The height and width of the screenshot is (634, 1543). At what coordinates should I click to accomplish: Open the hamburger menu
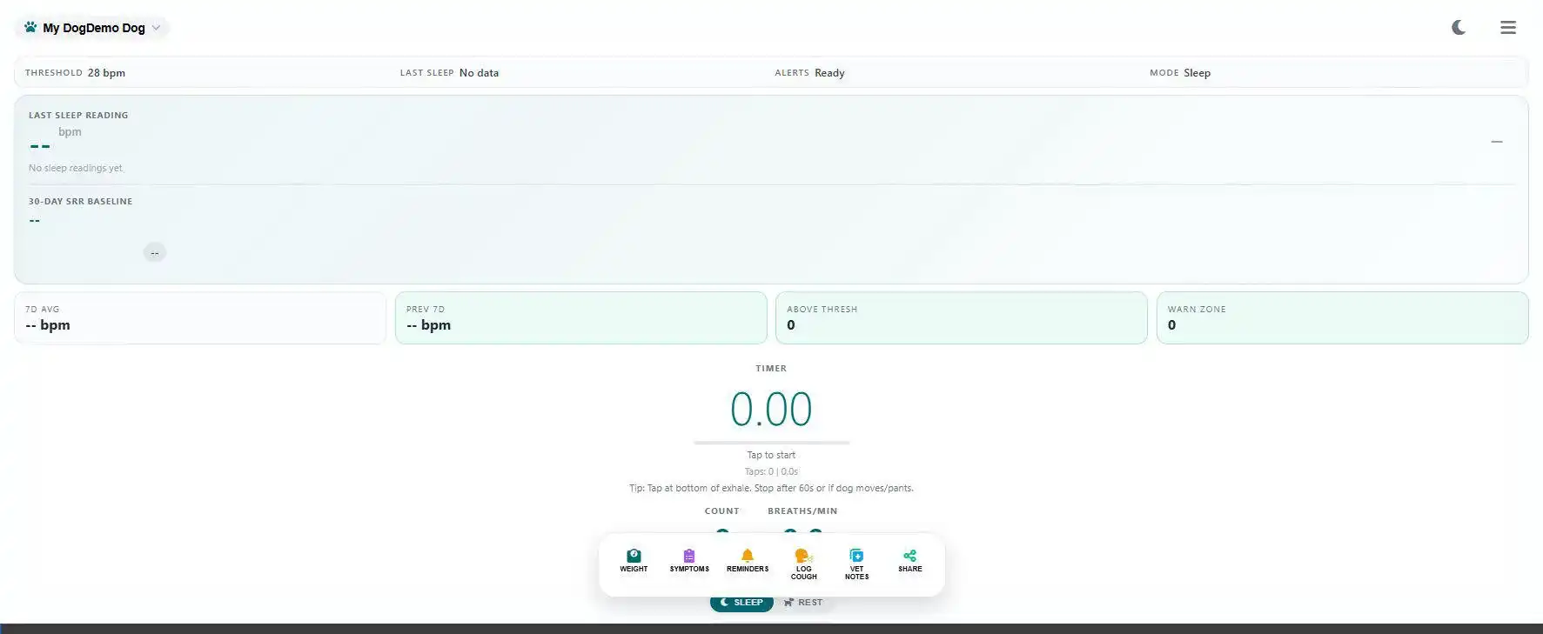(x=1508, y=28)
